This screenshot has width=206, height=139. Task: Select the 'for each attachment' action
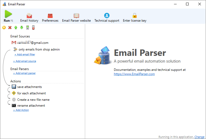pyautogui.click(x=31, y=93)
